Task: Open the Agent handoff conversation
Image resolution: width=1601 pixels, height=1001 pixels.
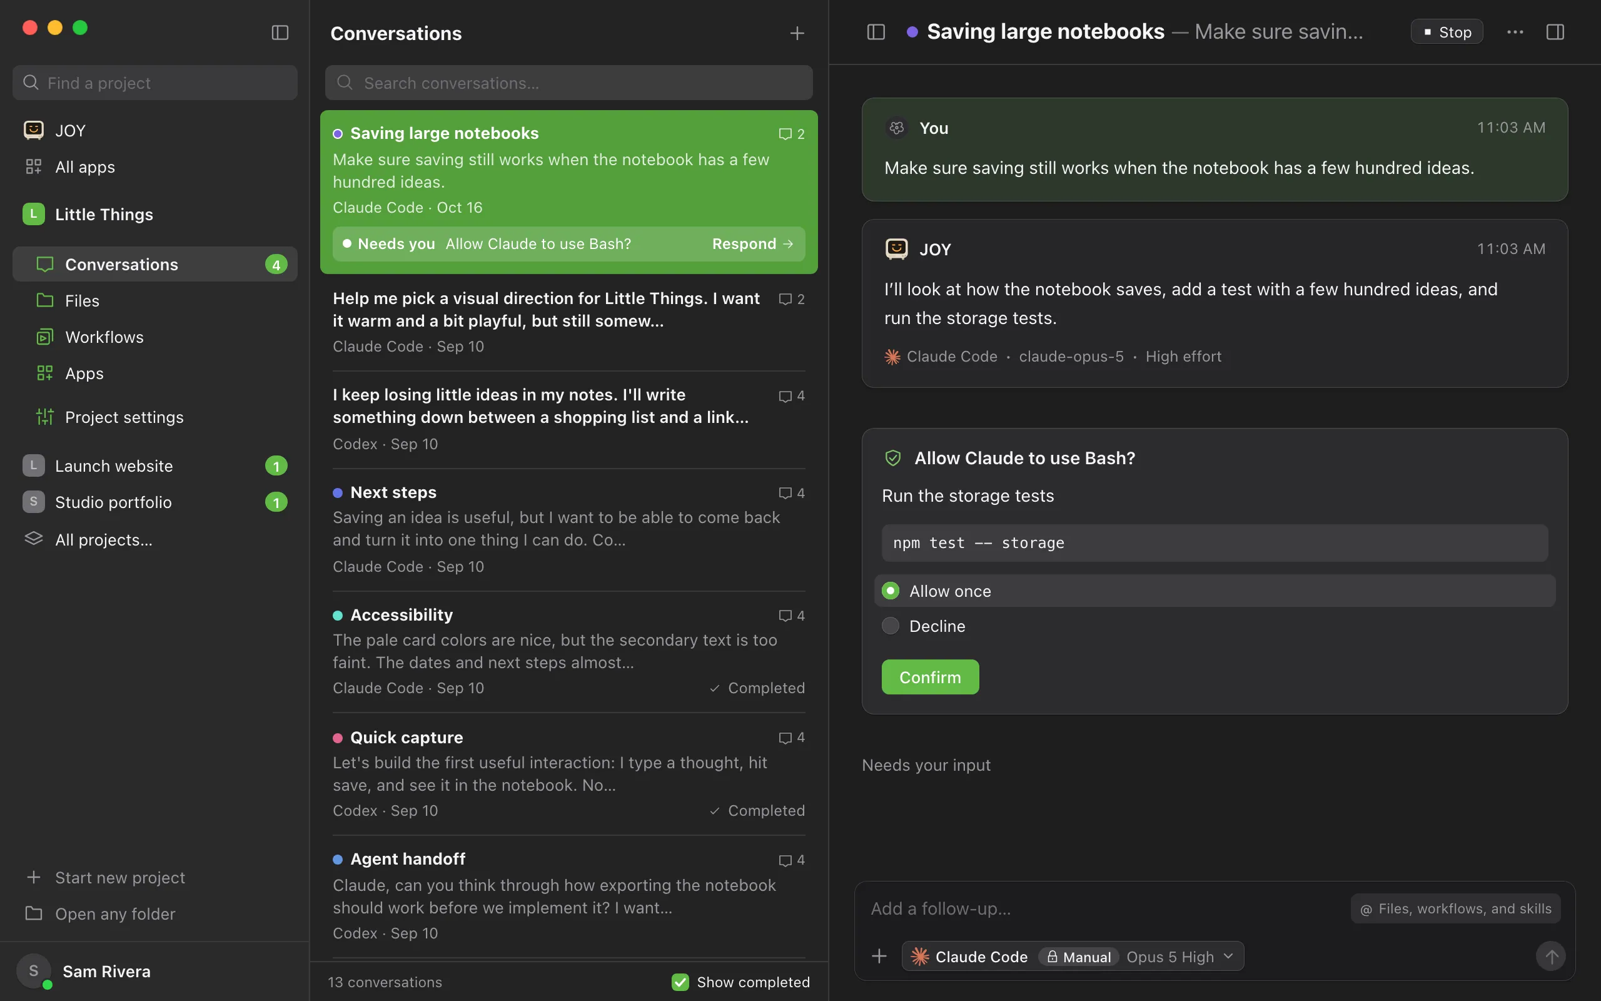Action: point(569,896)
